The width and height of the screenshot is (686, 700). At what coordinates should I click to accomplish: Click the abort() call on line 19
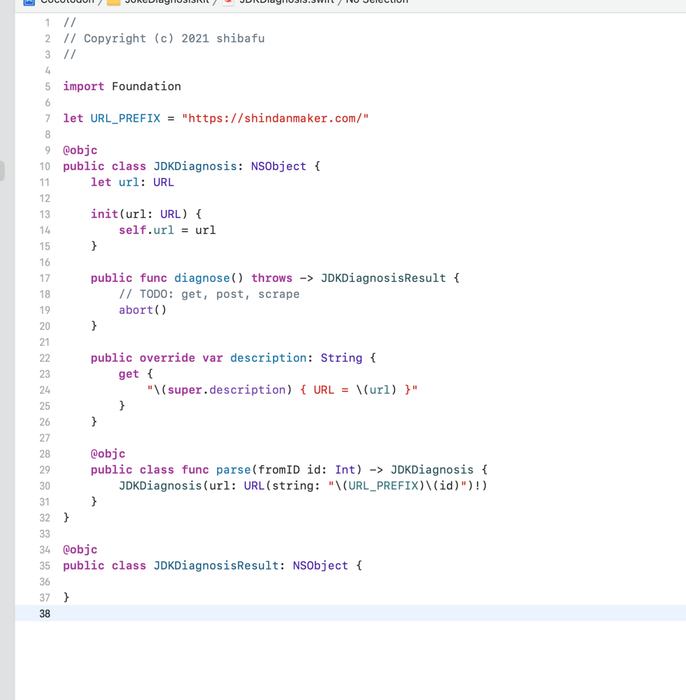point(142,310)
